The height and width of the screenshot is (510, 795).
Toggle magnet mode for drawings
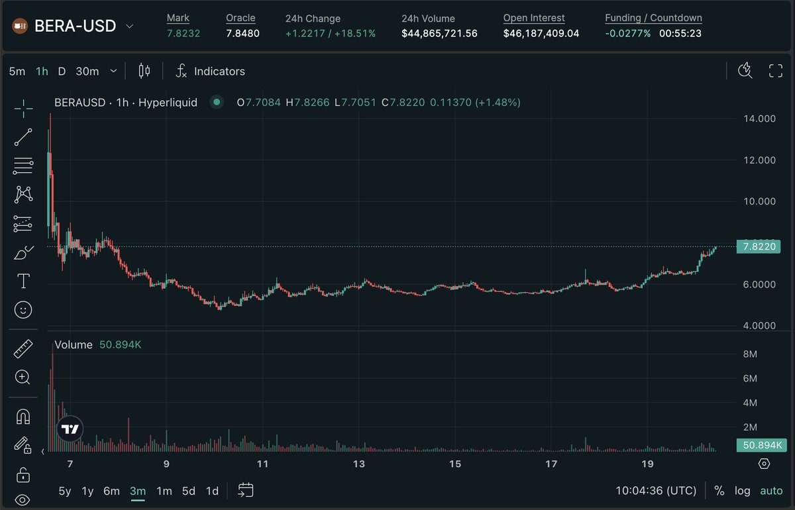pyautogui.click(x=23, y=417)
